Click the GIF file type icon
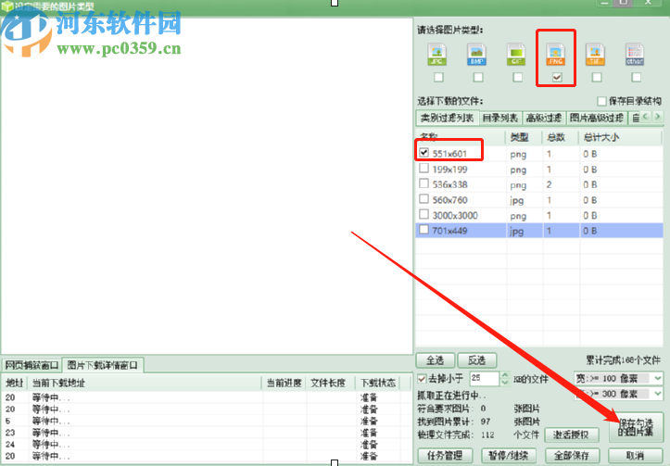 click(516, 55)
